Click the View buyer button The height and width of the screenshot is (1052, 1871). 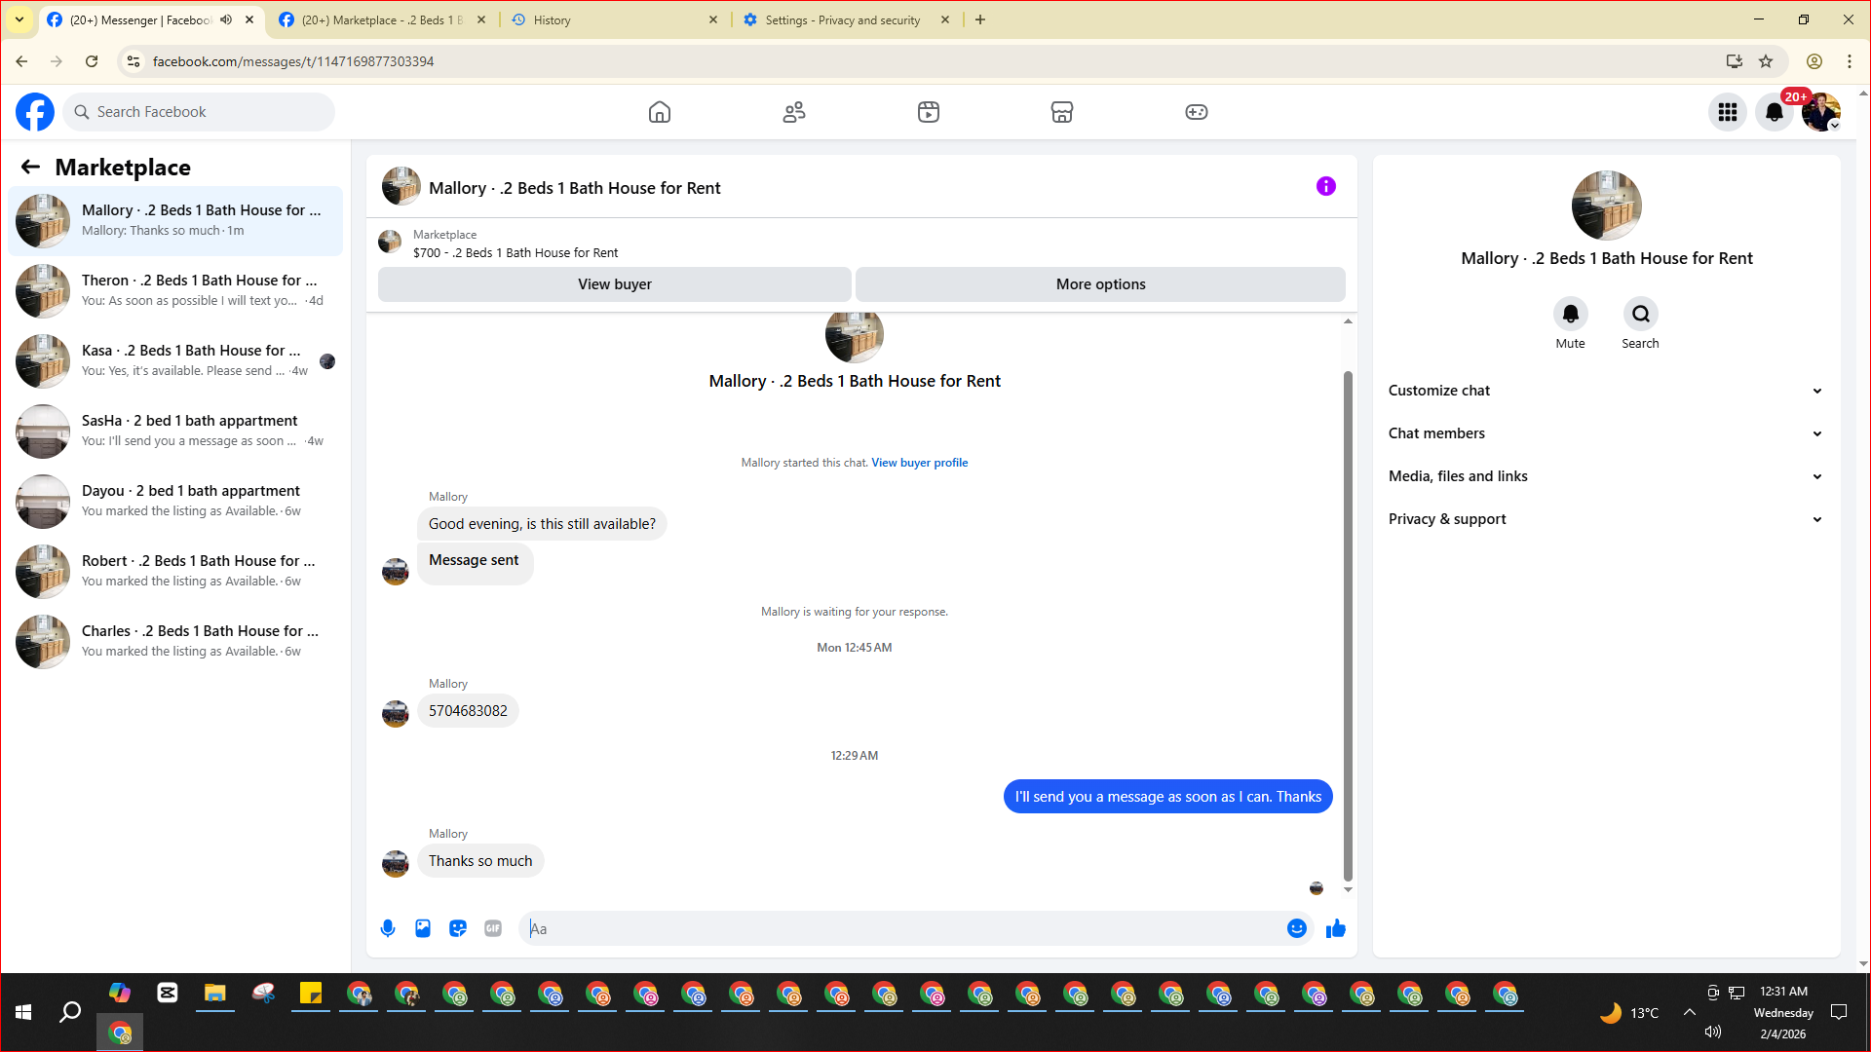(x=614, y=284)
